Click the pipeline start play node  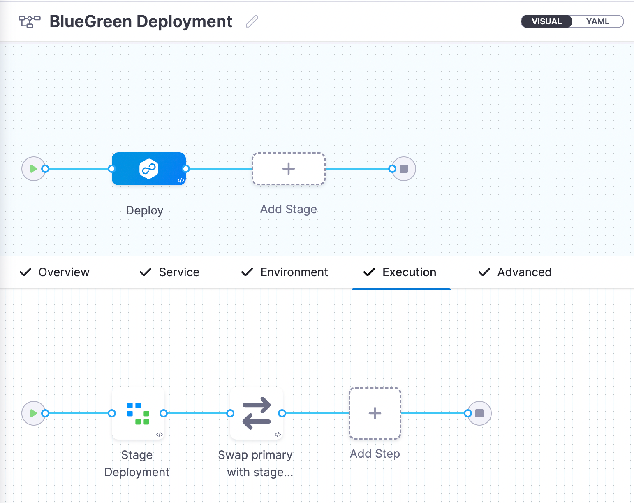[34, 169]
